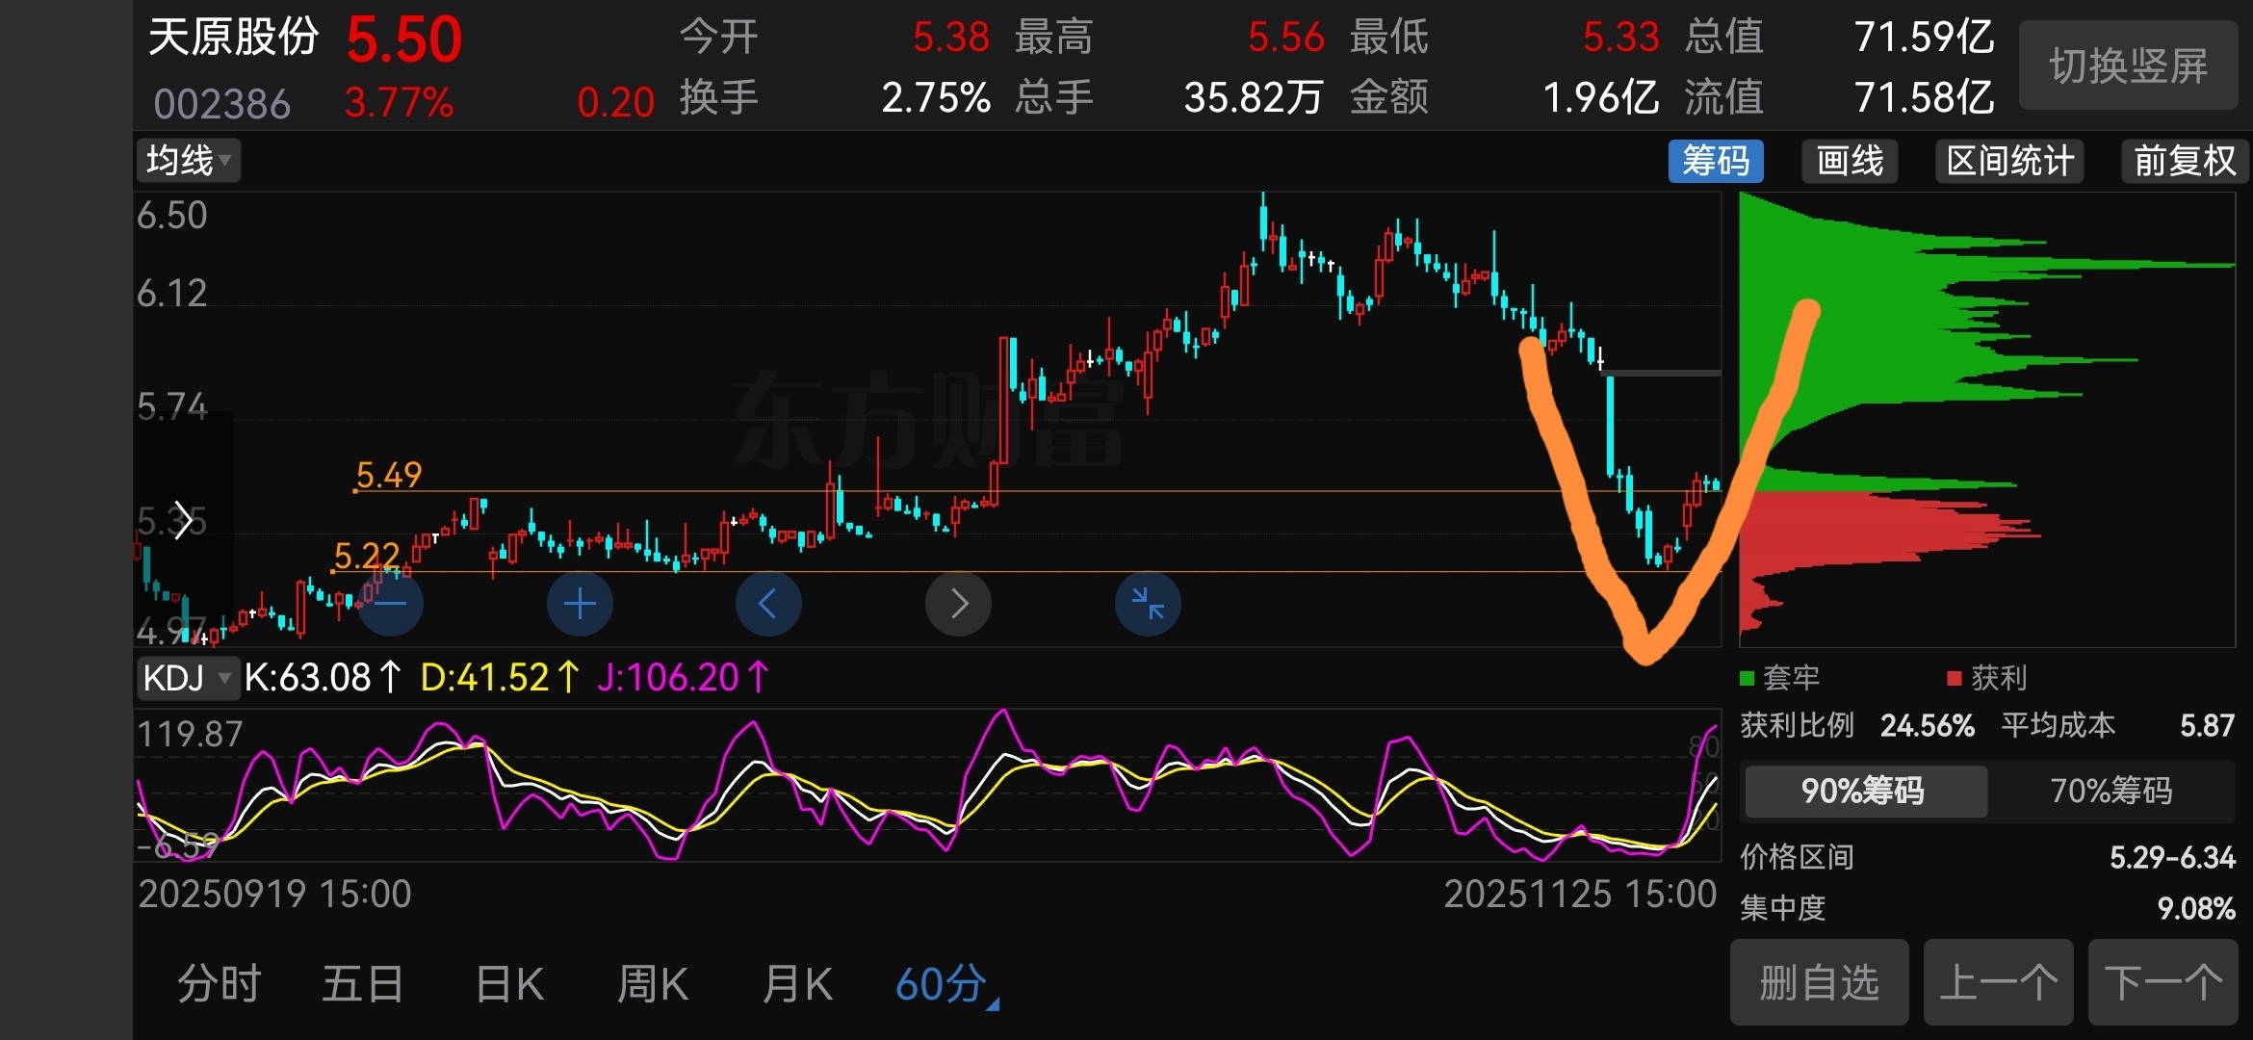Click the grey right arrow chart icon
Screen dimensions: 2253x1040
[958, 604]
